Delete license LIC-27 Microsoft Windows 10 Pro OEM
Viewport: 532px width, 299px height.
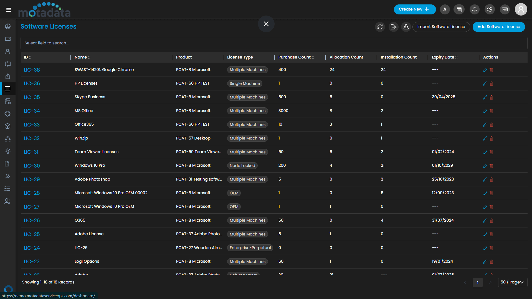coord(491,207)
